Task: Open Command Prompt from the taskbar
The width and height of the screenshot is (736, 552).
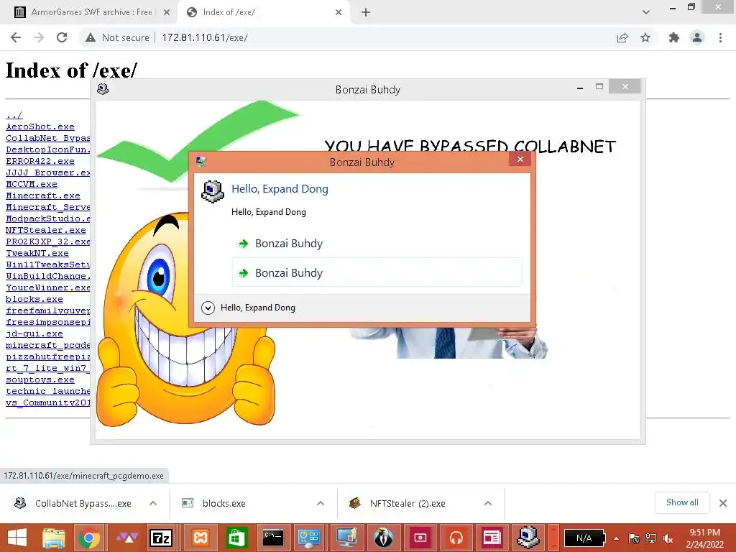Action: click(x=272, y=538)
